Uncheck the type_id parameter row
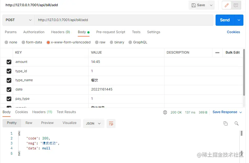The height and width of the screenshot is (163, 249). 9,71
